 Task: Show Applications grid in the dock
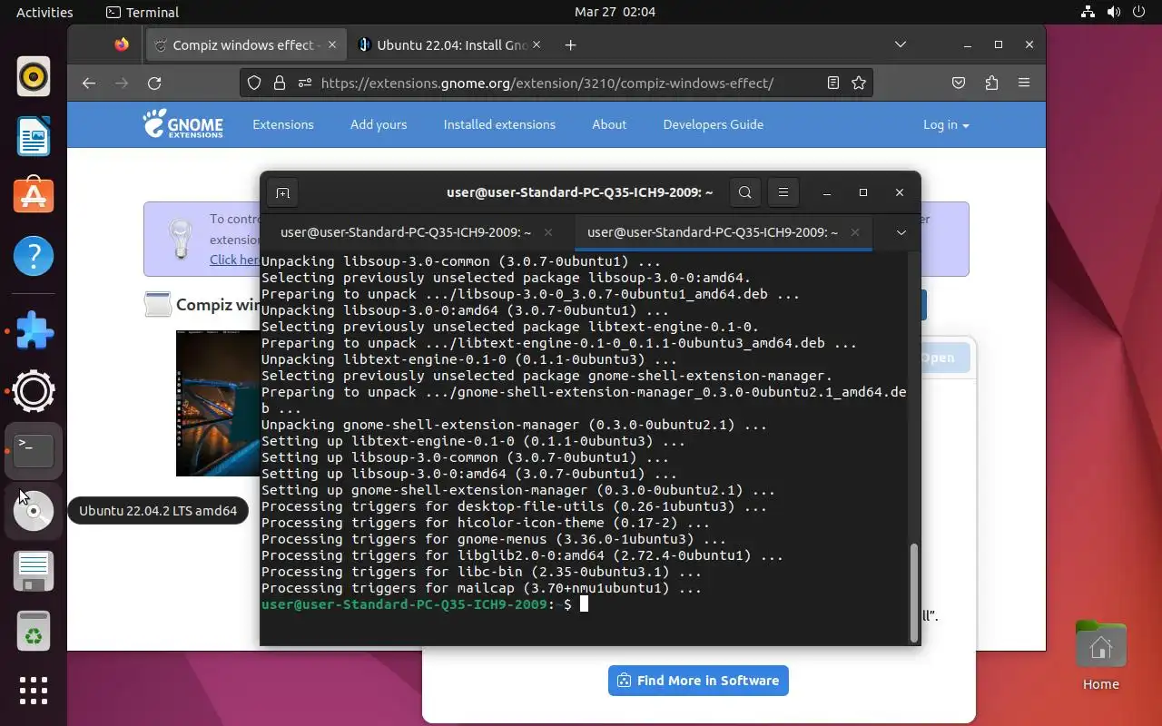[x=34, y=691]
